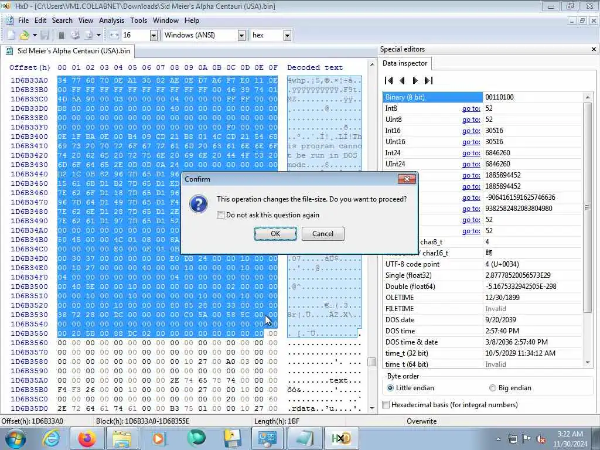This screenshot has width=600, height=450.
Task: Open the hex offset base dropdown
Action: (287, 35)
